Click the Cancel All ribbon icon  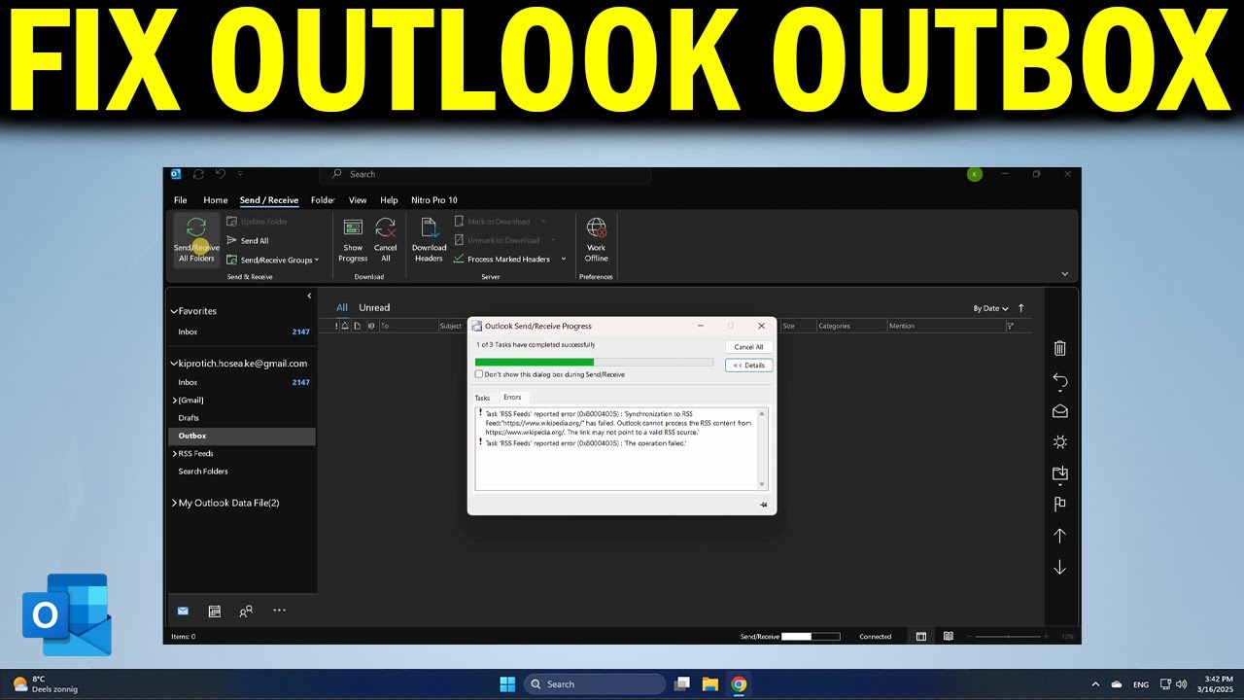tap(386, 228)
